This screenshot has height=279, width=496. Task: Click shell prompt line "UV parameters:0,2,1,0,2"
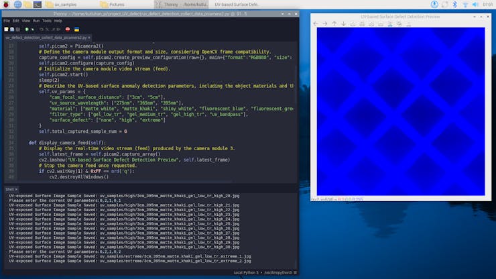pos(65,252)
